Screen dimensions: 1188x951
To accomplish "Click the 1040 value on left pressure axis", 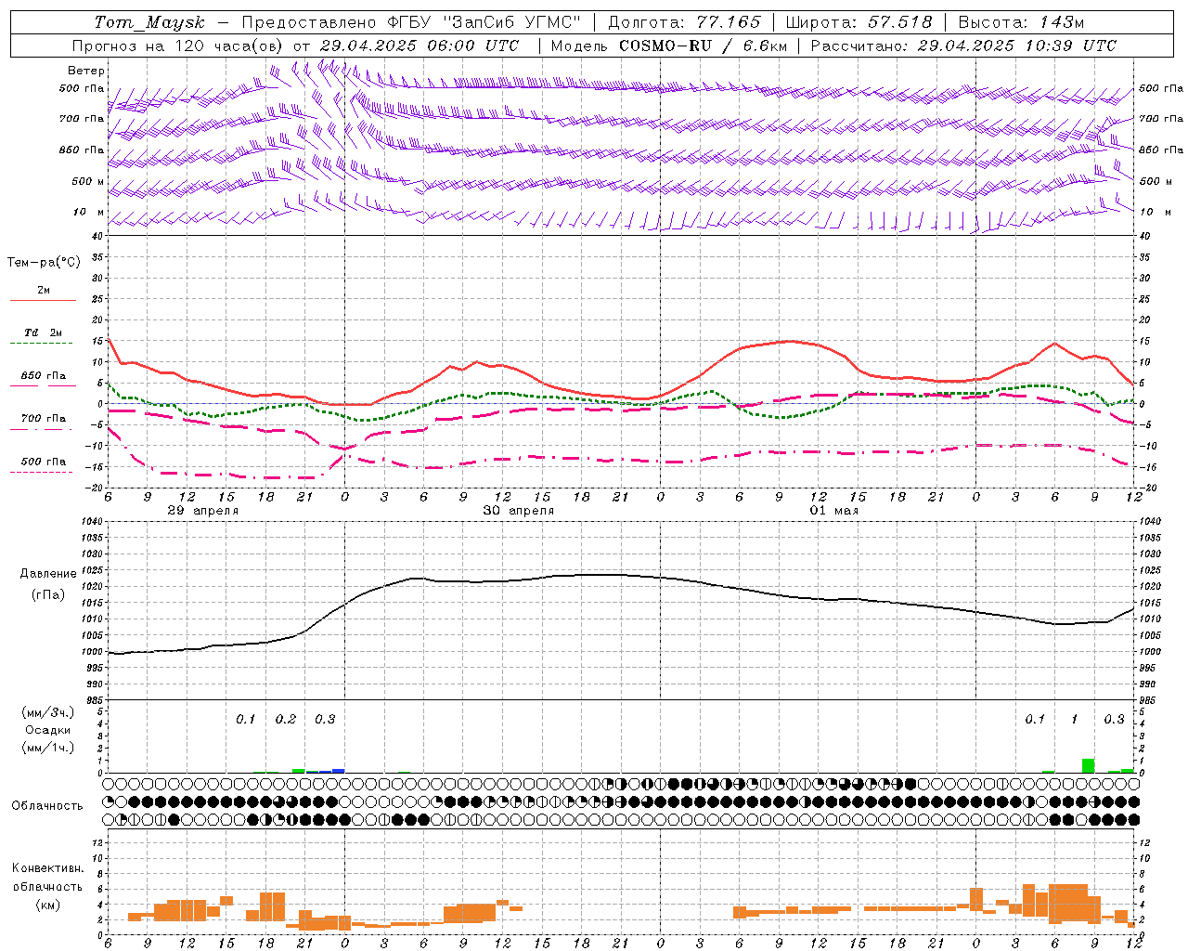I will point(91,522).
